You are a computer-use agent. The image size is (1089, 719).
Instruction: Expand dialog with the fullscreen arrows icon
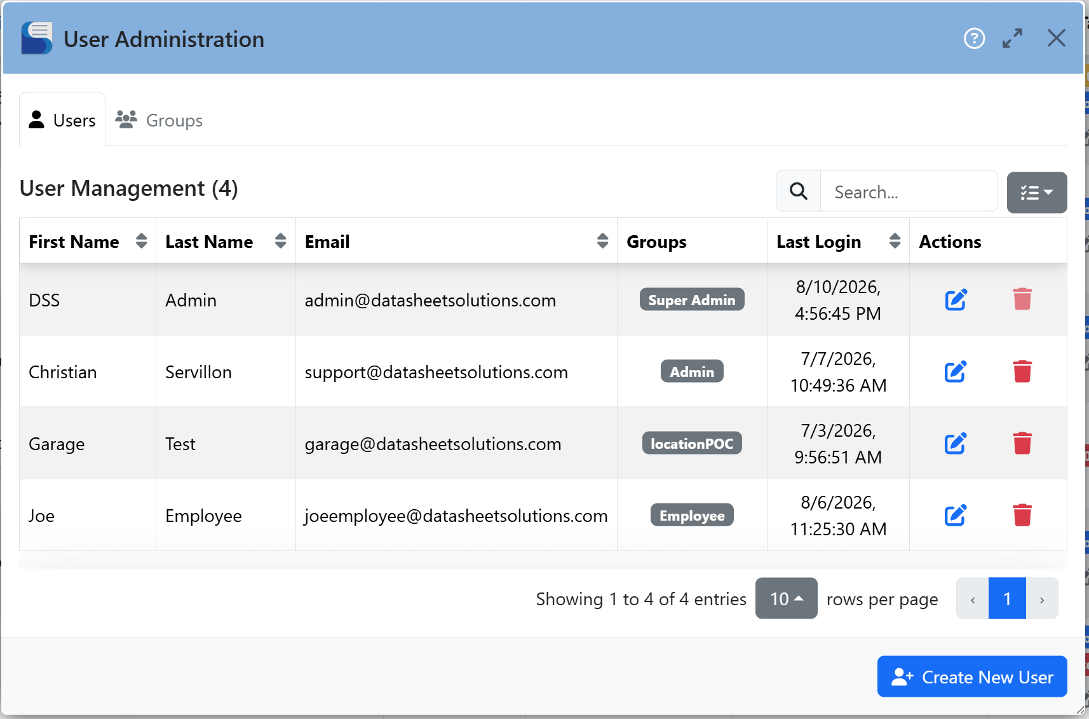point(1013,39)
